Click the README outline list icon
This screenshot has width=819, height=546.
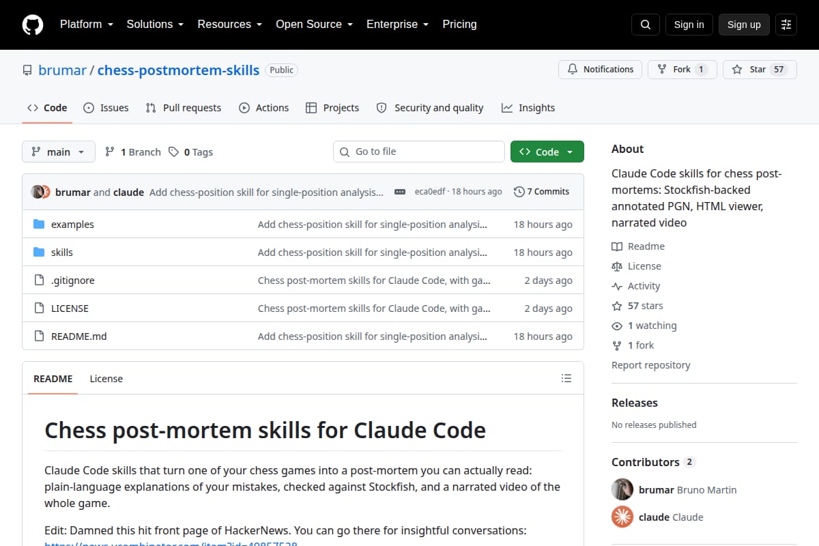[566, 378]
